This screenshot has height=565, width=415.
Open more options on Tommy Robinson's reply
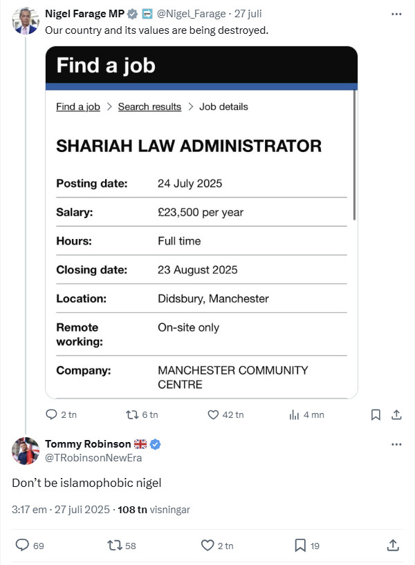[x=396, y=444]
